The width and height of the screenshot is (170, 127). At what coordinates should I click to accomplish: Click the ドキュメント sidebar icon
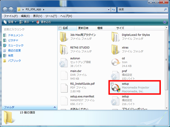[5, 35]
